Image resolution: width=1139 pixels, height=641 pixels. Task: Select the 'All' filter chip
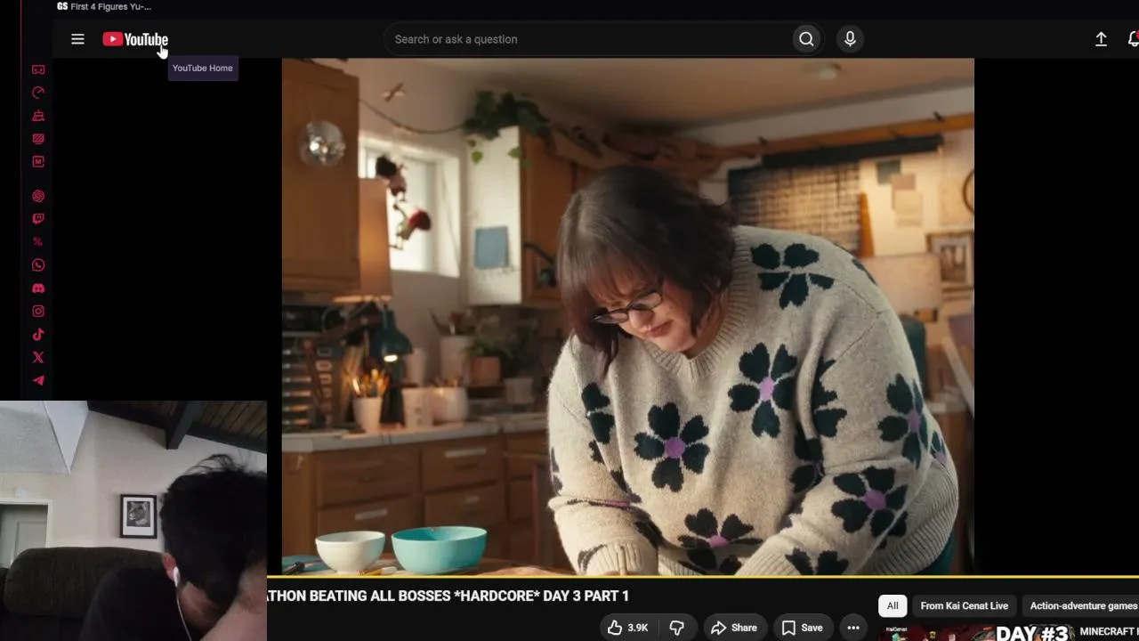point(893,605)
